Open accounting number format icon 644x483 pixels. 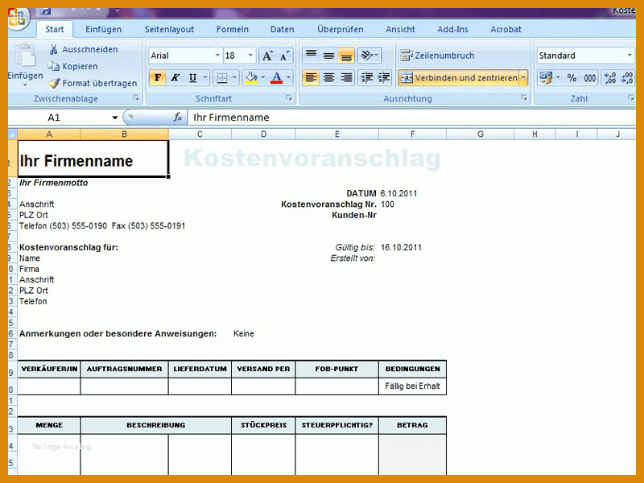pyautogui.click(x=546, y=77)
